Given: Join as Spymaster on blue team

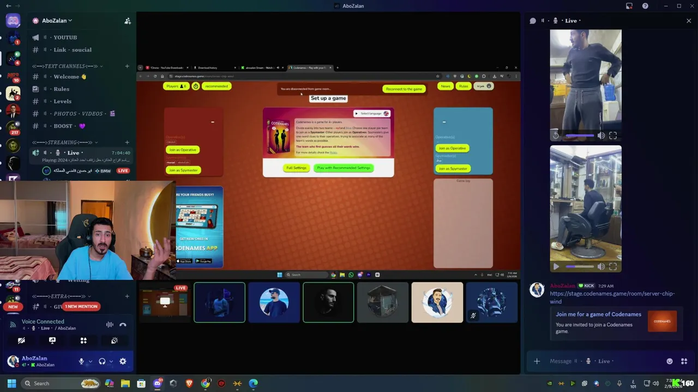Looking at the screenshot, I should 453,168.
